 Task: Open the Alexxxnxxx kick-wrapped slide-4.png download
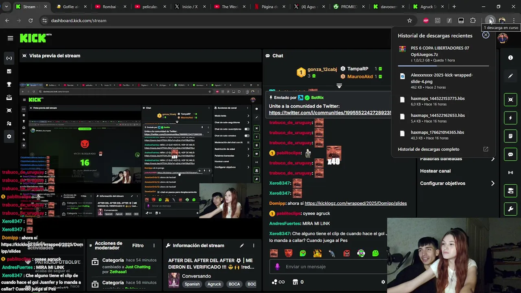(x=443, y=81)
